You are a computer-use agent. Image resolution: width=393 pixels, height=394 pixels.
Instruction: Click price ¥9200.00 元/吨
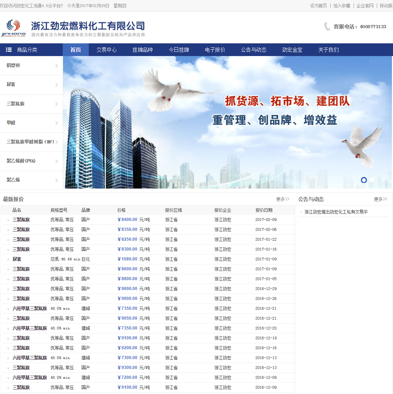point(133,348)
